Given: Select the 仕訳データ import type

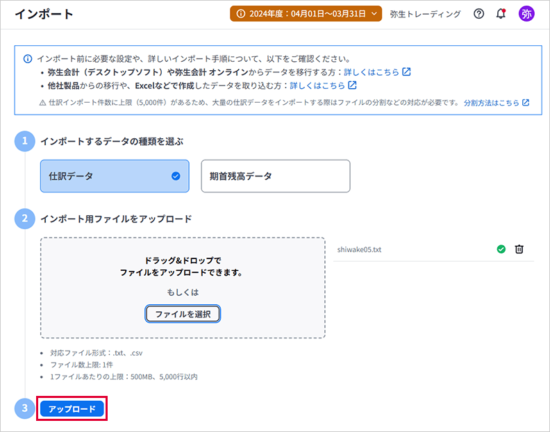Looking at the screenshot, I should pyautogui.click(x=115, y=176).
